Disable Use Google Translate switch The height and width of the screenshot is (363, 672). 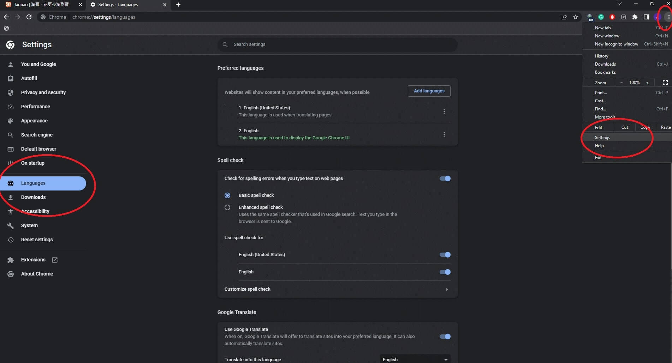(445, 337)
